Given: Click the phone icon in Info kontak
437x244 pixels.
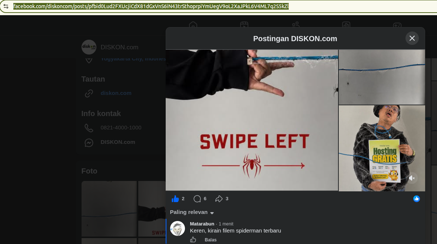Looking at the screenshot, I should coord(89,128).
